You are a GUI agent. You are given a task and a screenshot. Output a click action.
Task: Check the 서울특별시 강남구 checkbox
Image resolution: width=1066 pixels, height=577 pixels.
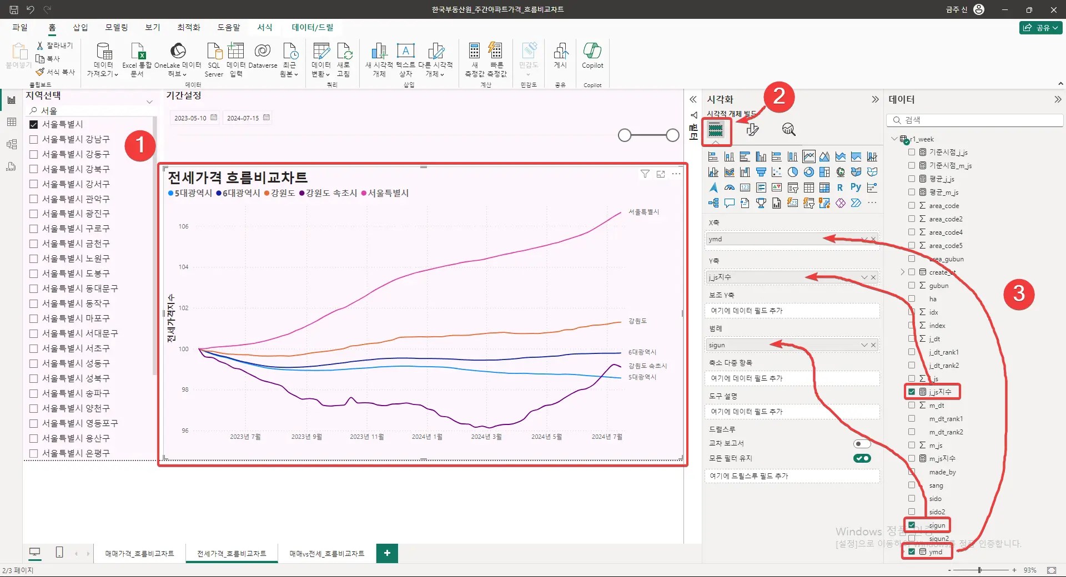(33, 139)
